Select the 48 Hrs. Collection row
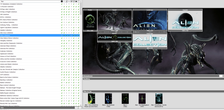Image resolution: width=224 pixels, height=110 pixels. click(40, 17)
